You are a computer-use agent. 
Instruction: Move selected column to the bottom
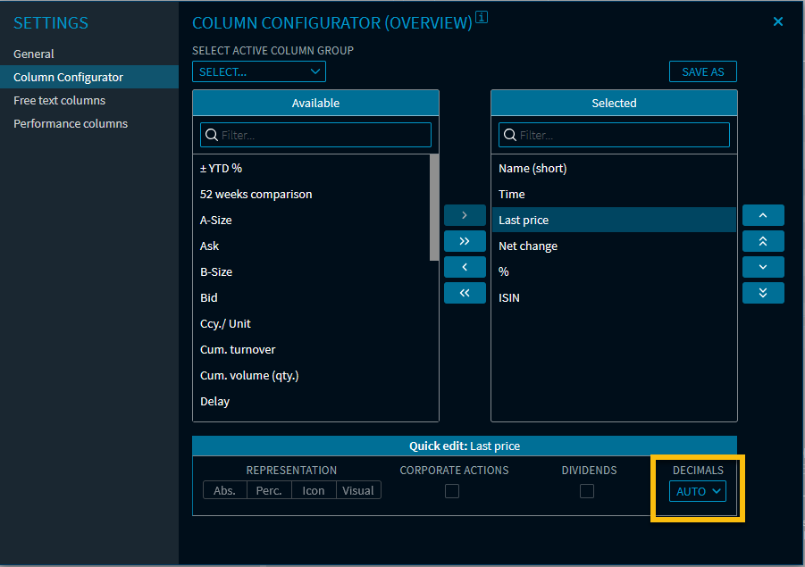coord(762,293)
